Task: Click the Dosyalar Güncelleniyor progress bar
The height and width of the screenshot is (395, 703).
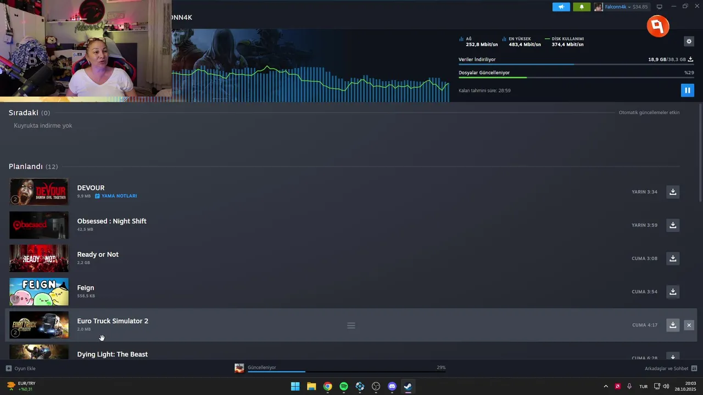Action: click(576, 77)
